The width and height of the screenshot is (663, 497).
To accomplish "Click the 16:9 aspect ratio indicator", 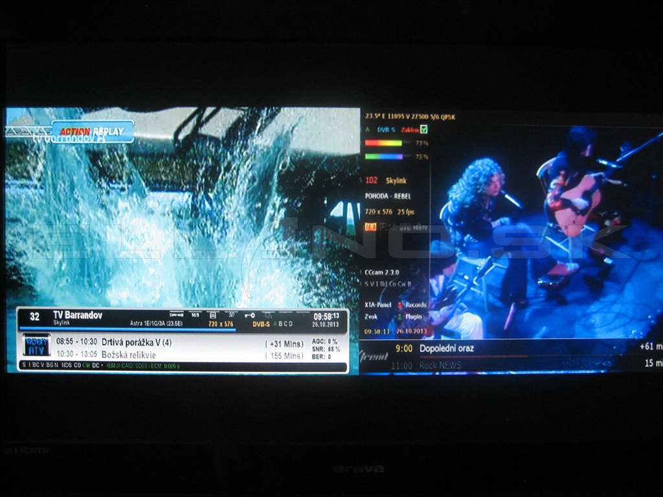I will click(195, 315).
